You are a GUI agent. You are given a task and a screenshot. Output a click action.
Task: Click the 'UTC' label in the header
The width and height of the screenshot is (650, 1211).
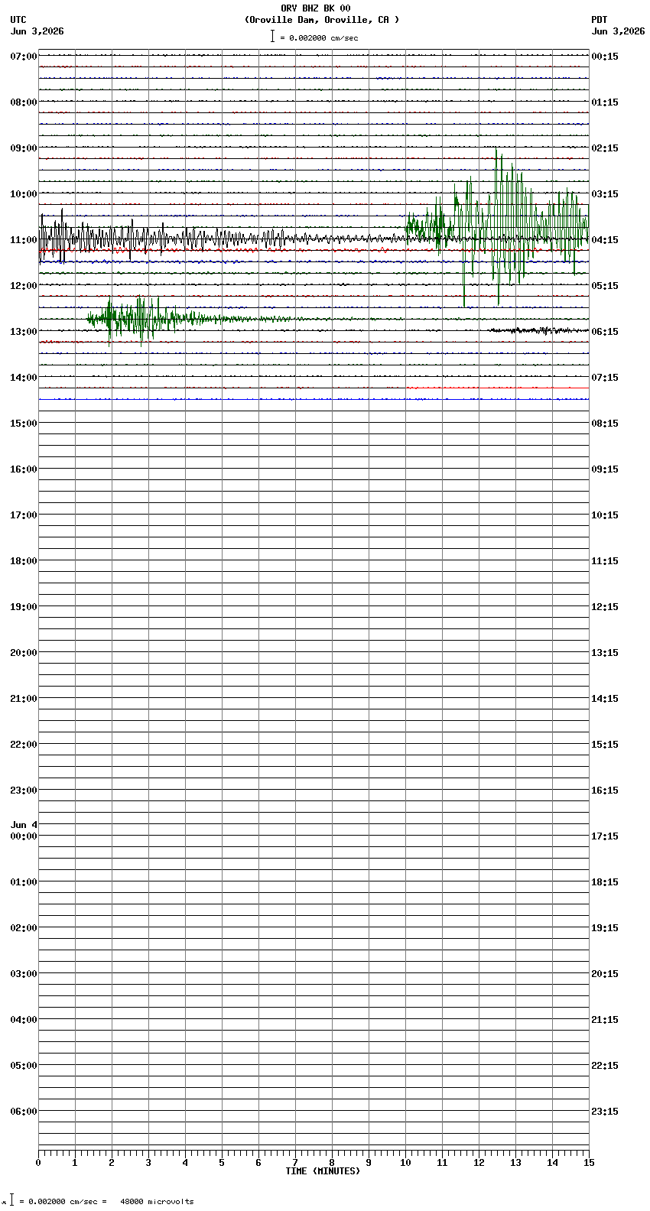point(18,20)
